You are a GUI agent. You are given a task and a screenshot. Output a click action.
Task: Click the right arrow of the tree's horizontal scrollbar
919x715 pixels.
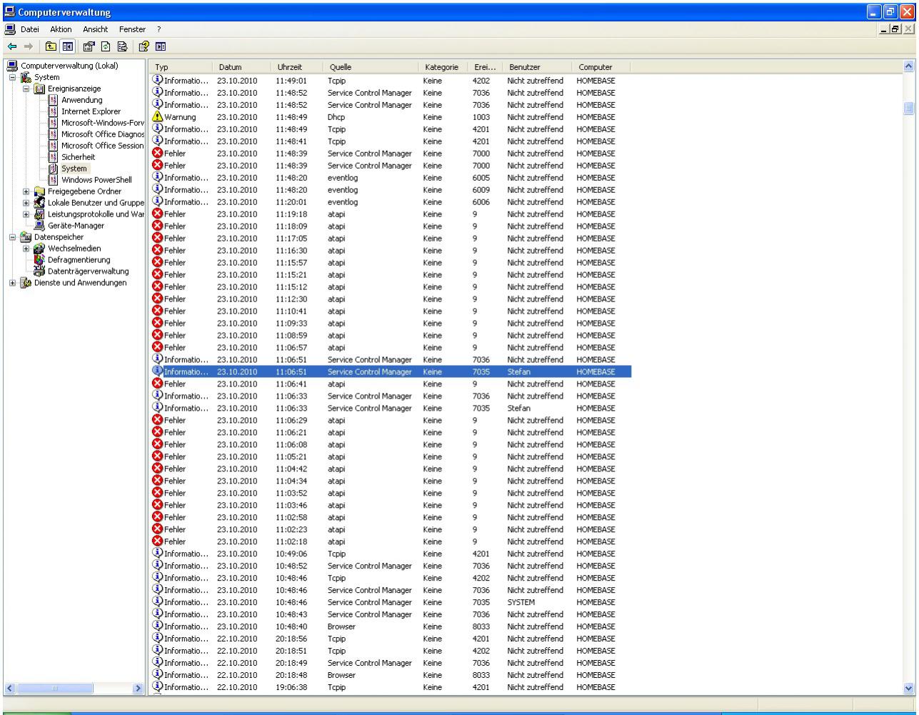coord(137,688)
